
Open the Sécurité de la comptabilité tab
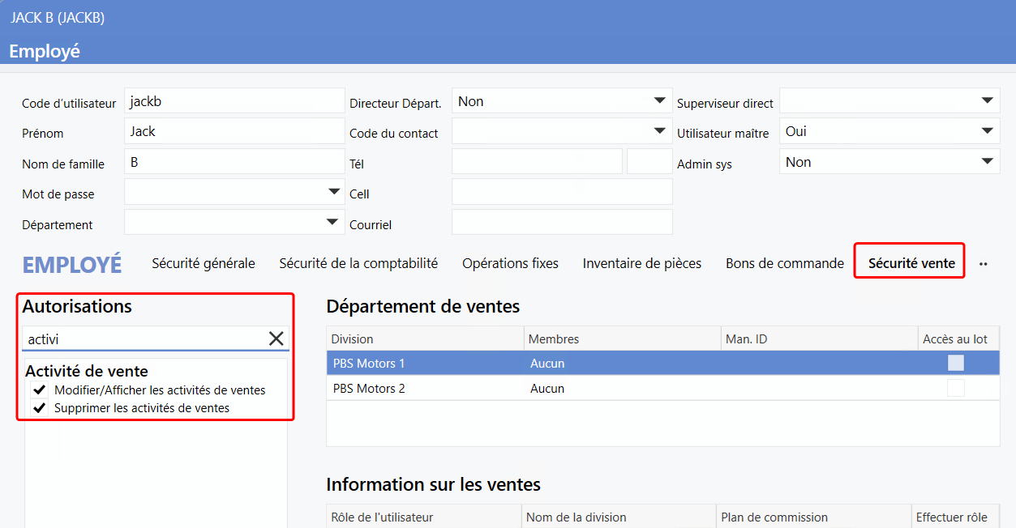tap(358, 263)
